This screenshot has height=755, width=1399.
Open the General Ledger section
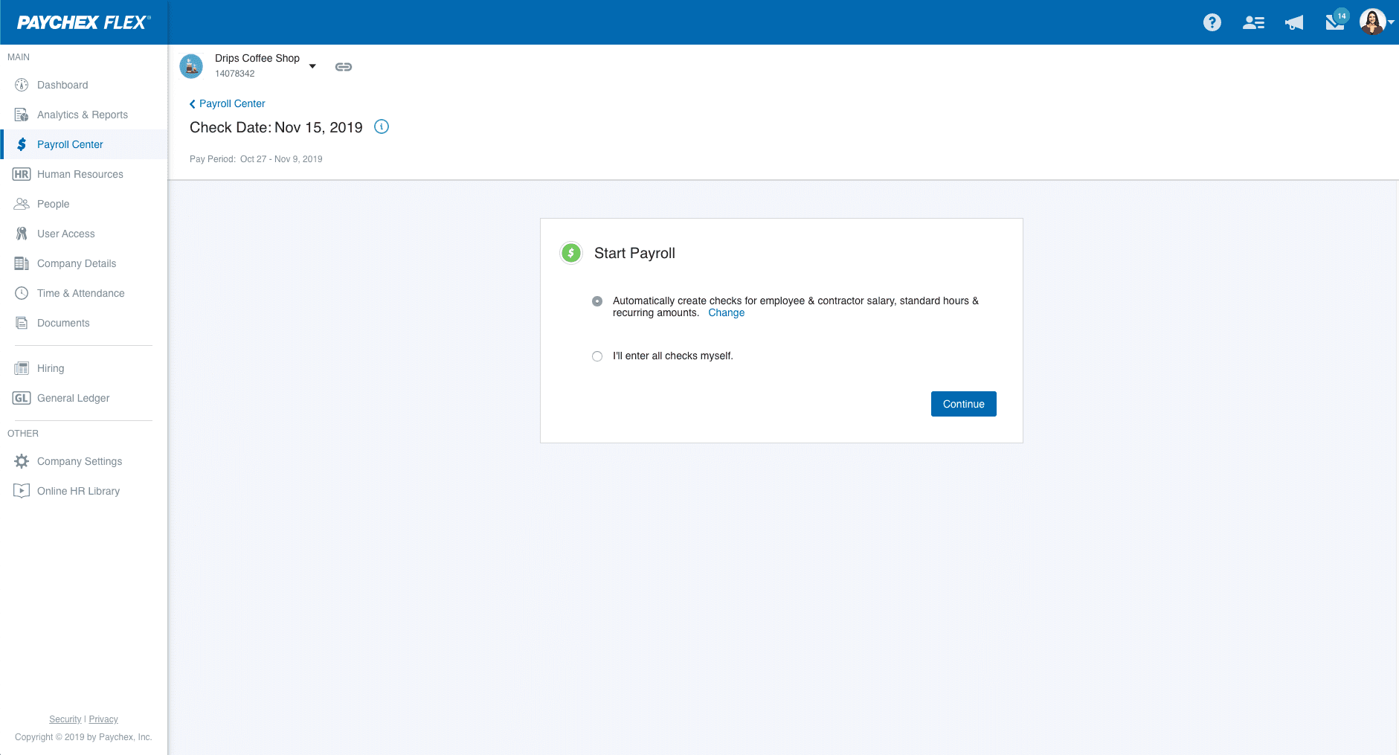tap(72, 398)
